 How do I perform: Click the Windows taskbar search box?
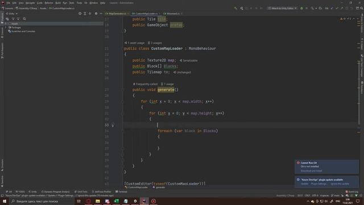(x=42, y=201)
